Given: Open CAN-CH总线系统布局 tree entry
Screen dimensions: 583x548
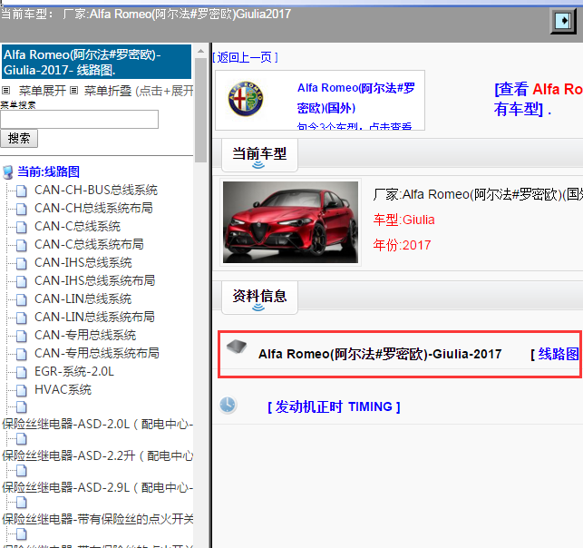Looking at the screenshot, I should (x=93, y=209).
